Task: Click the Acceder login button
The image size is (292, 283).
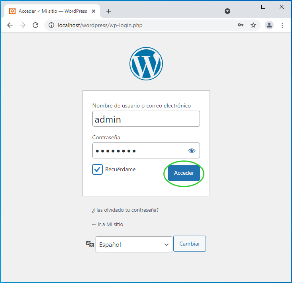Action: point(184,173)
